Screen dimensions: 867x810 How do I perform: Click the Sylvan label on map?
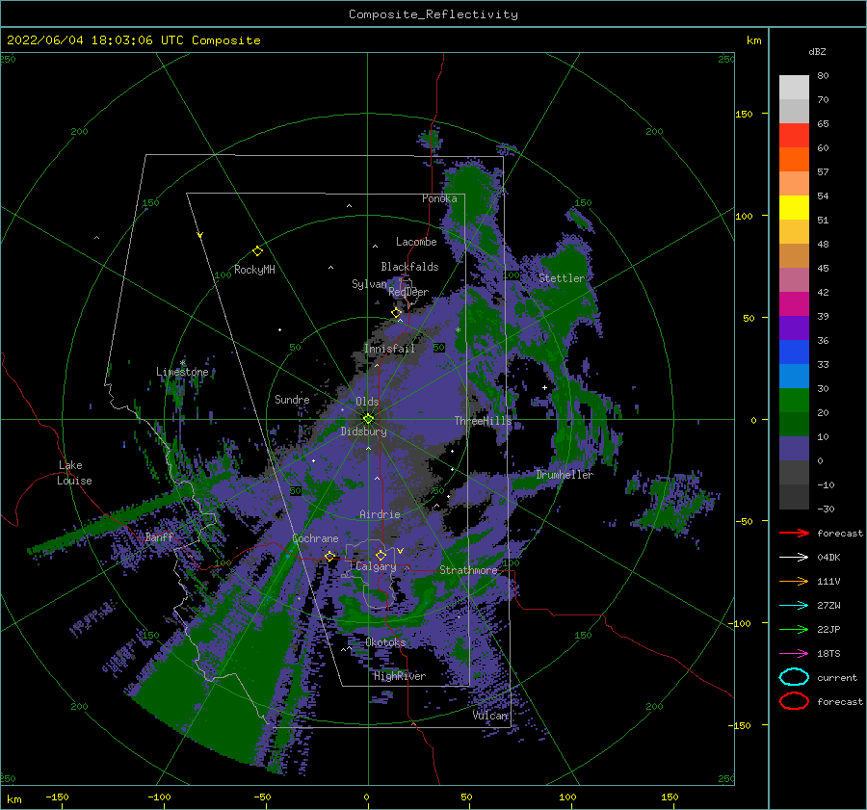tap(369, 284)
